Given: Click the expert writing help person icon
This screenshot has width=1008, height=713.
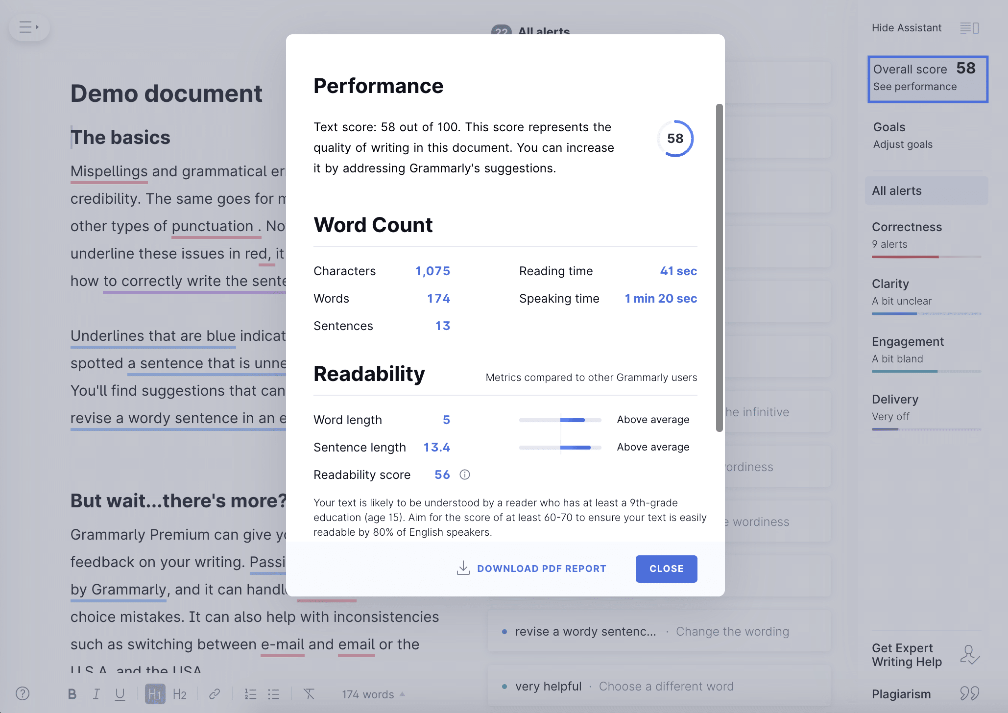Looking at the screenshot, I should (969, 655).
